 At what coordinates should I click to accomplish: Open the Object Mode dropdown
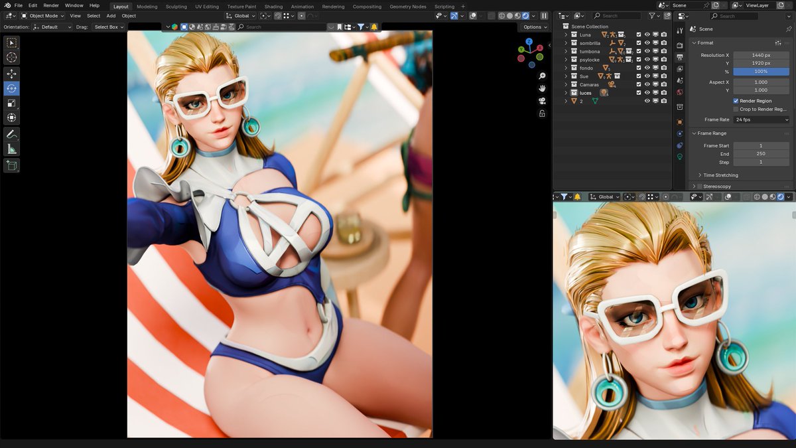pyautogui.click(x=42, y=15)
